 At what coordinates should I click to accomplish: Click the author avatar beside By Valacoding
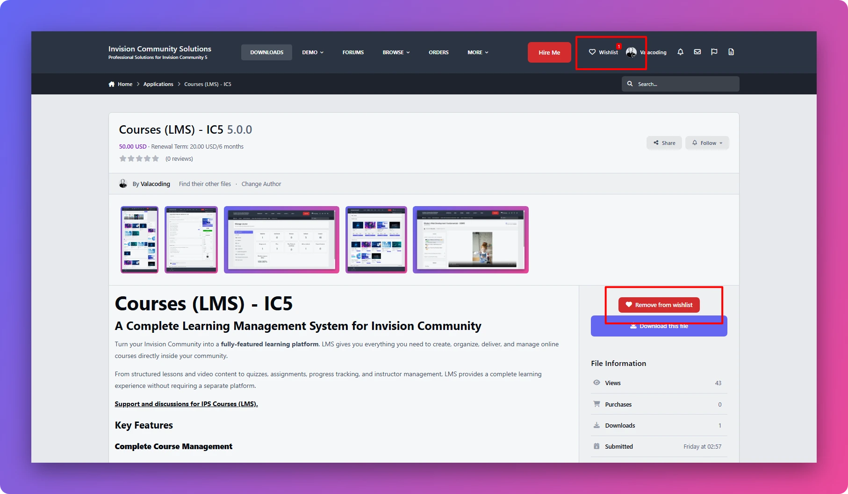click(x=123, y=184)
